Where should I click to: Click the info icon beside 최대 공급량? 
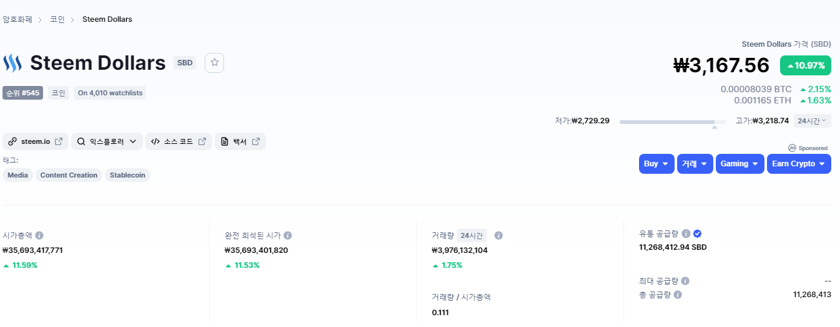pyautogui.click(x=685, y=281)
